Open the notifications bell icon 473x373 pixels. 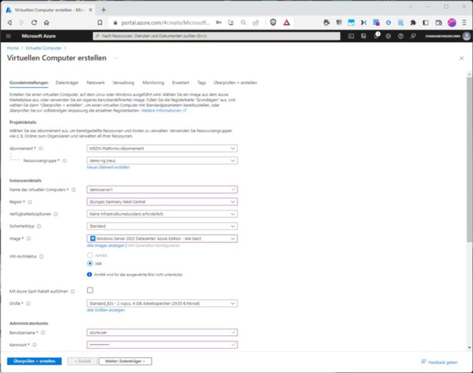(x=376, y=36)
